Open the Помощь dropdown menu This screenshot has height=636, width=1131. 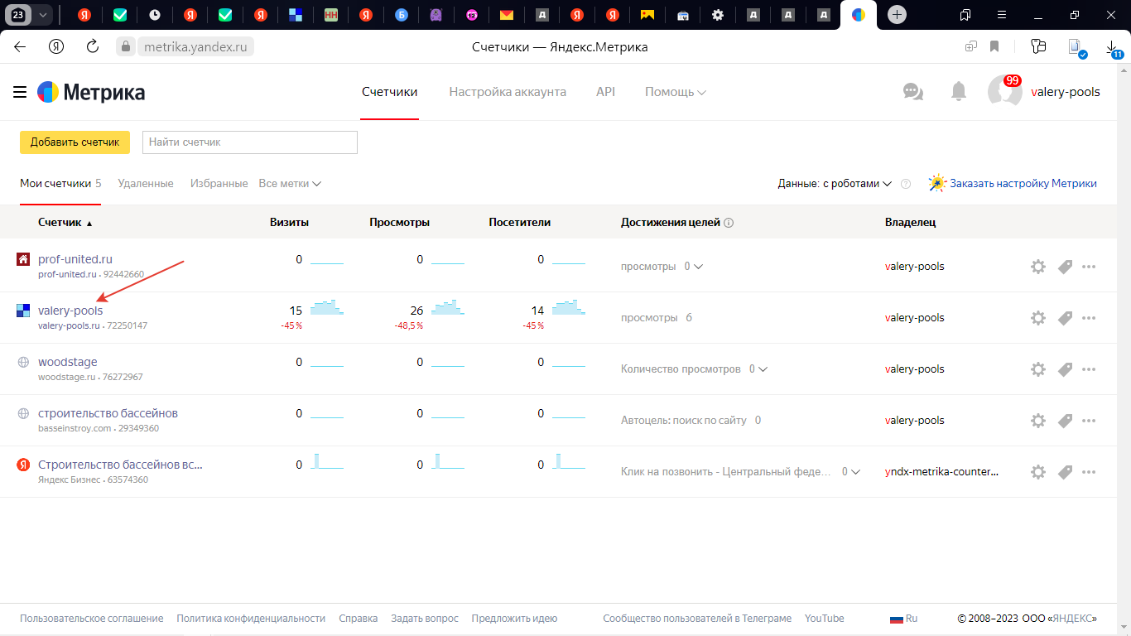coord(675,92)
